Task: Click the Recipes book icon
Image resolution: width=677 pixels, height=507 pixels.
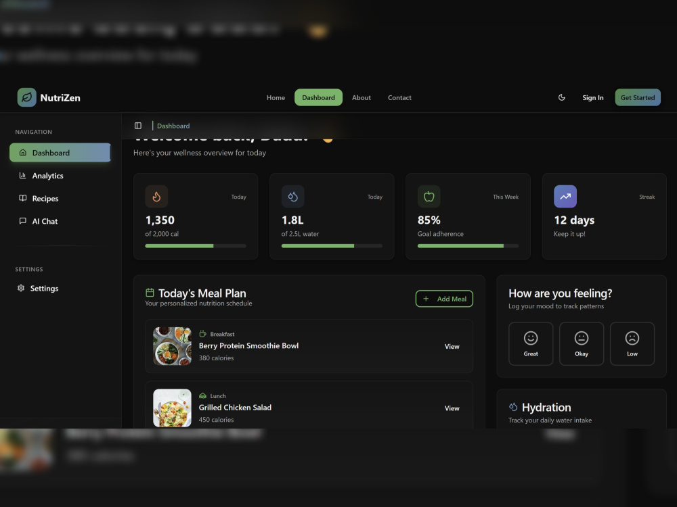Action: pos(23,198)
